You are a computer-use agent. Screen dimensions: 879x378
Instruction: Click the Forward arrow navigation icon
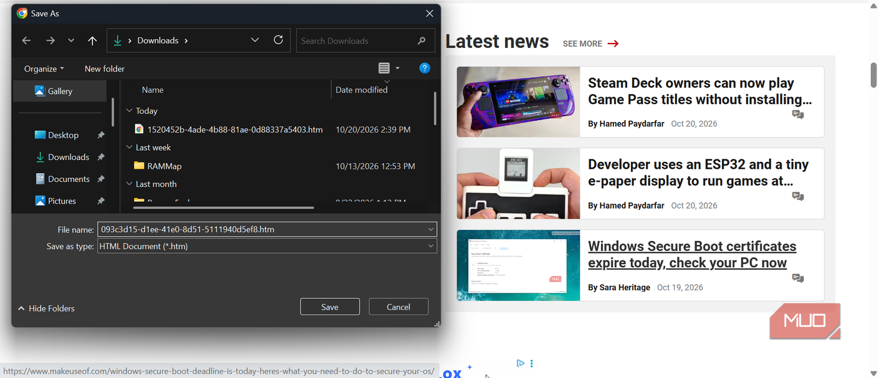tap(50, 40)
